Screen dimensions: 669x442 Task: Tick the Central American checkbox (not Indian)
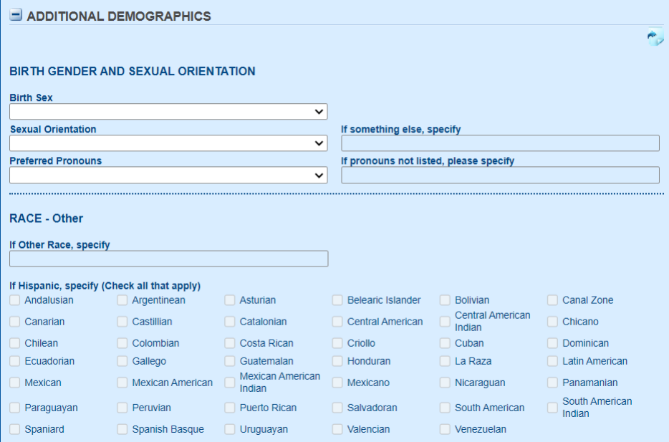pos(337,322)
